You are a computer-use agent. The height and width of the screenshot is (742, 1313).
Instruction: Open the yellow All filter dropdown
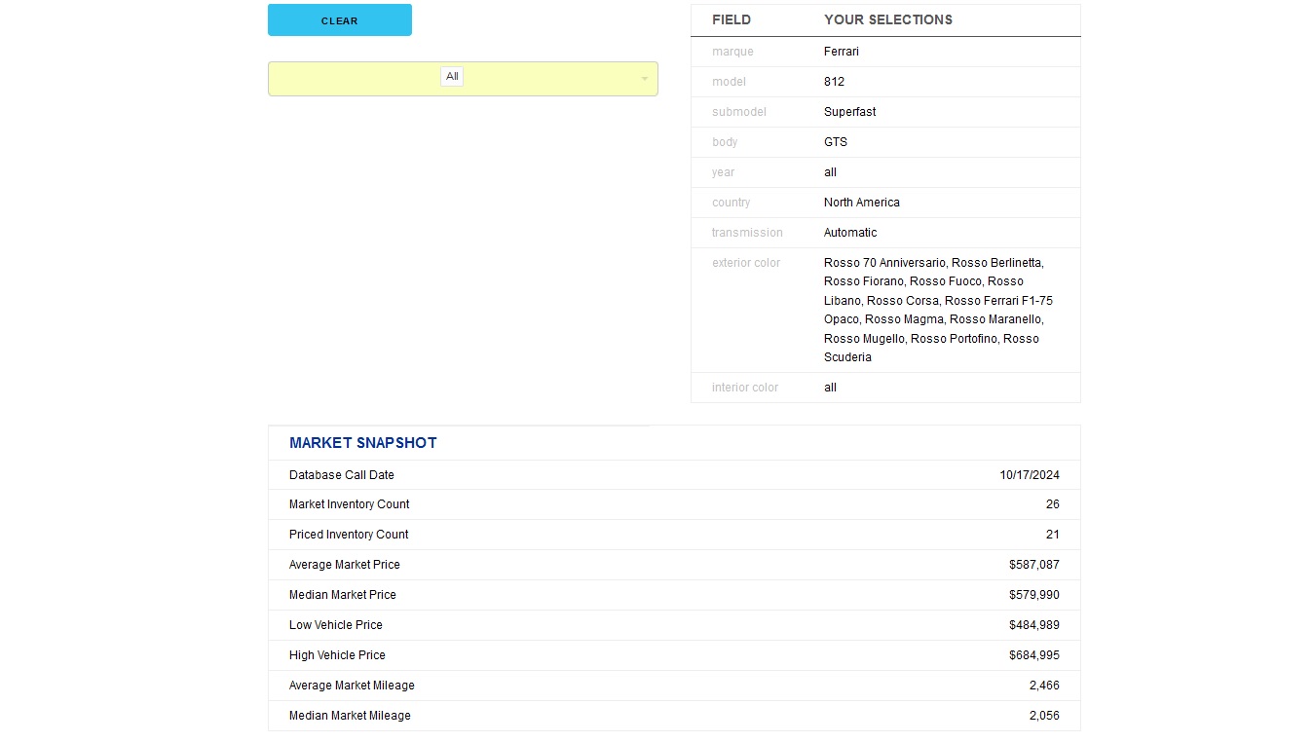pos(545,79)
